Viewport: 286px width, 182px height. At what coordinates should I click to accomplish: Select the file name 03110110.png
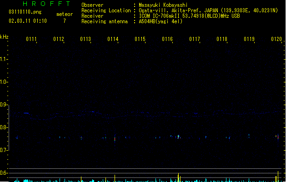click(x=25, y=12)
